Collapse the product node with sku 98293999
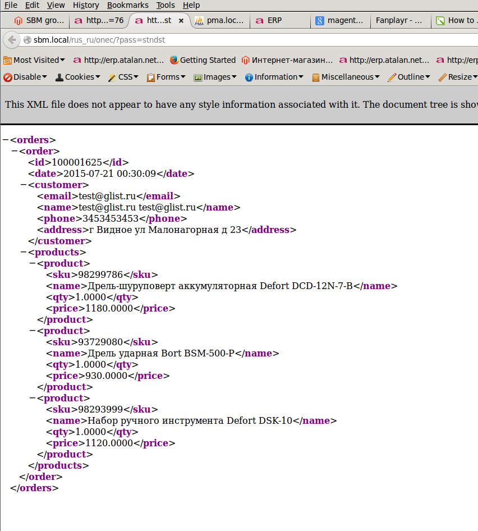The height and width of the screenshot is (531, 478). coord(33,398)
